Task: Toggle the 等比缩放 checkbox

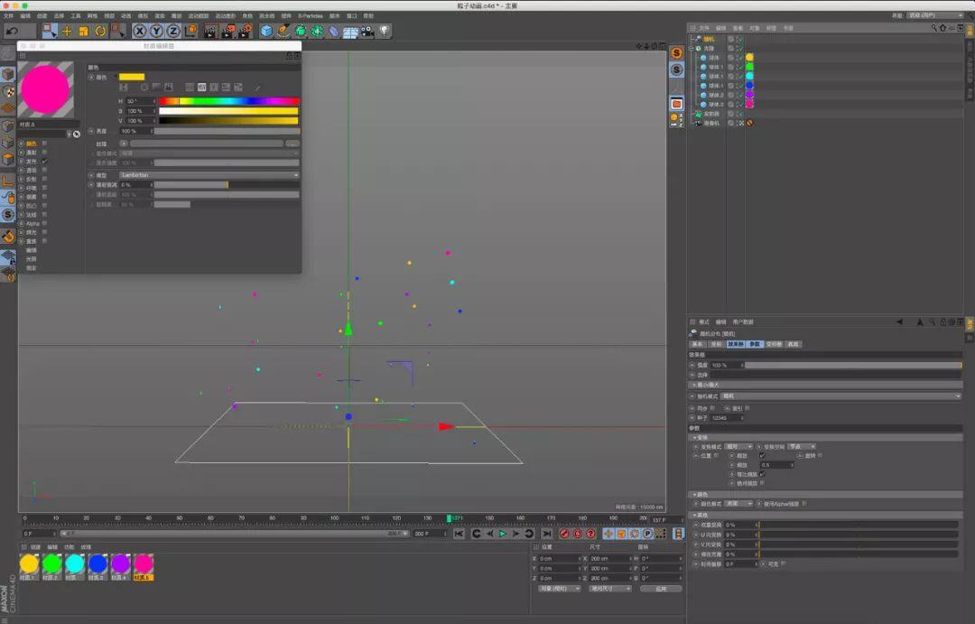Action: point(762,473)
